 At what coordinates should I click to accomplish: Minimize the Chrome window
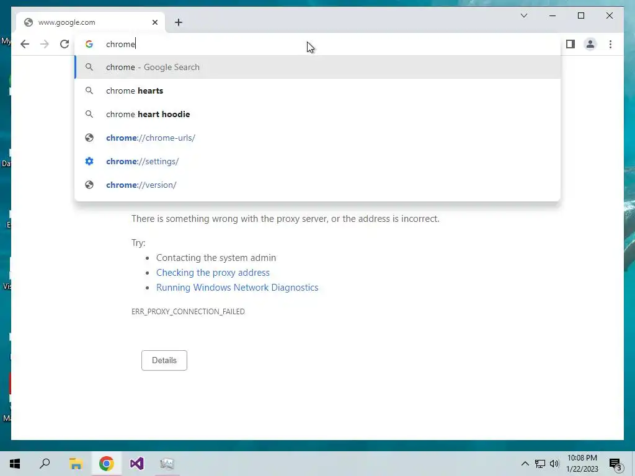tap(553, 15)
